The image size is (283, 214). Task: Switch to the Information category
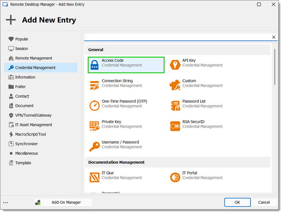(41, 77)
